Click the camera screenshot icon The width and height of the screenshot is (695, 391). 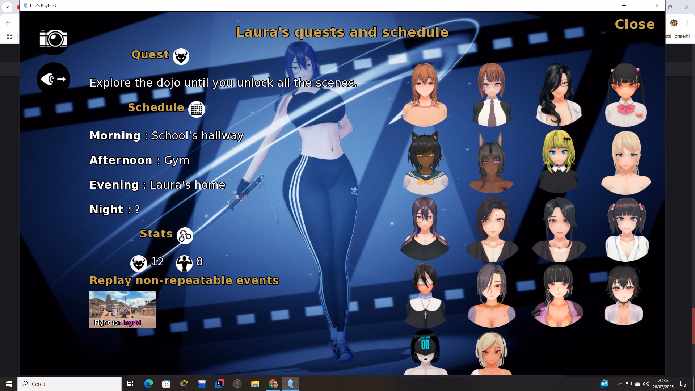click(x=54, y=39)
